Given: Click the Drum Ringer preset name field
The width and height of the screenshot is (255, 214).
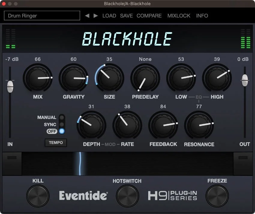Looking at the screenshot, I should 42,16.
